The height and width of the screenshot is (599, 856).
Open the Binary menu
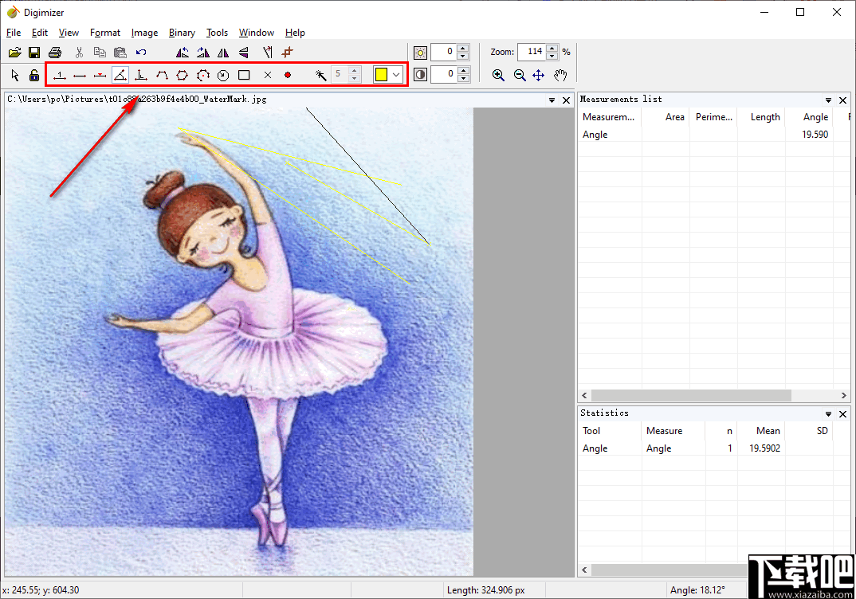click(x=182, y=33)
